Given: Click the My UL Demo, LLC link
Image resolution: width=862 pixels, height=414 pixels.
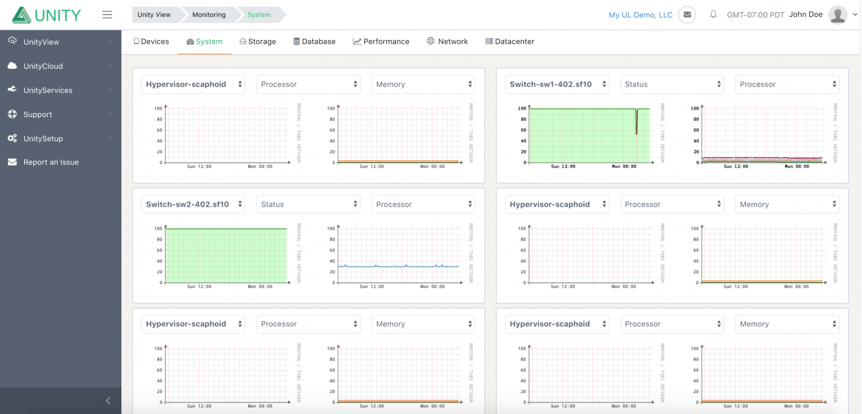Looking at the screenshot, I should [x=640, y=15].
